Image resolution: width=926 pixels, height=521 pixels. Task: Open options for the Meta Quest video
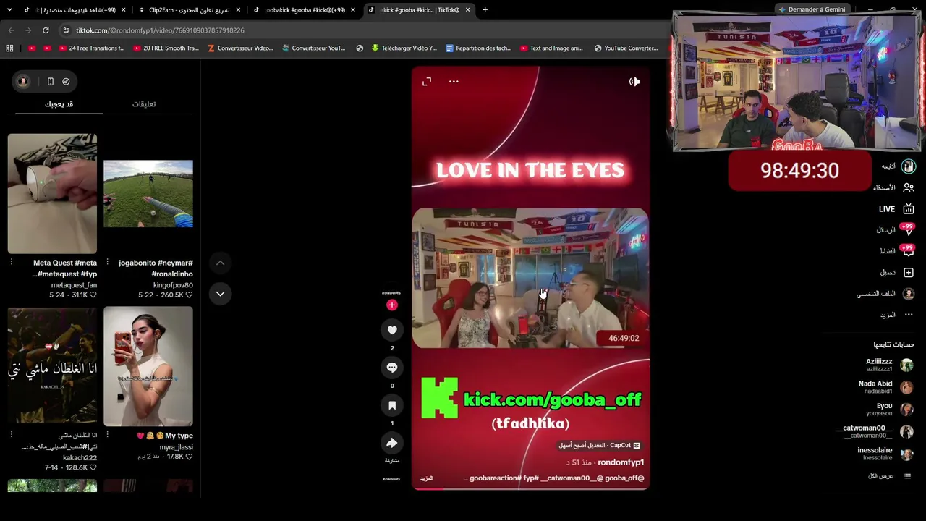point(12,263)
